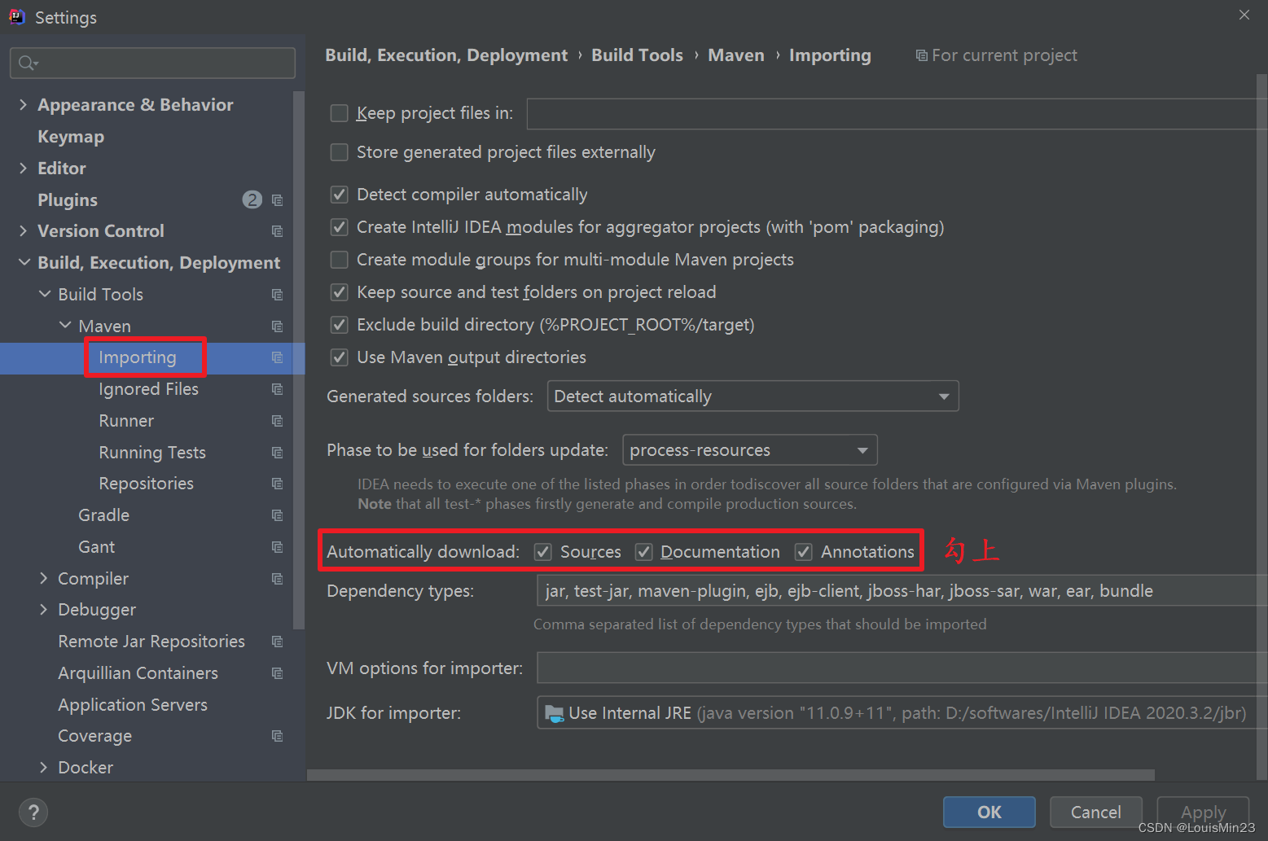Toggle Use Maven output directories

(340, 357)
